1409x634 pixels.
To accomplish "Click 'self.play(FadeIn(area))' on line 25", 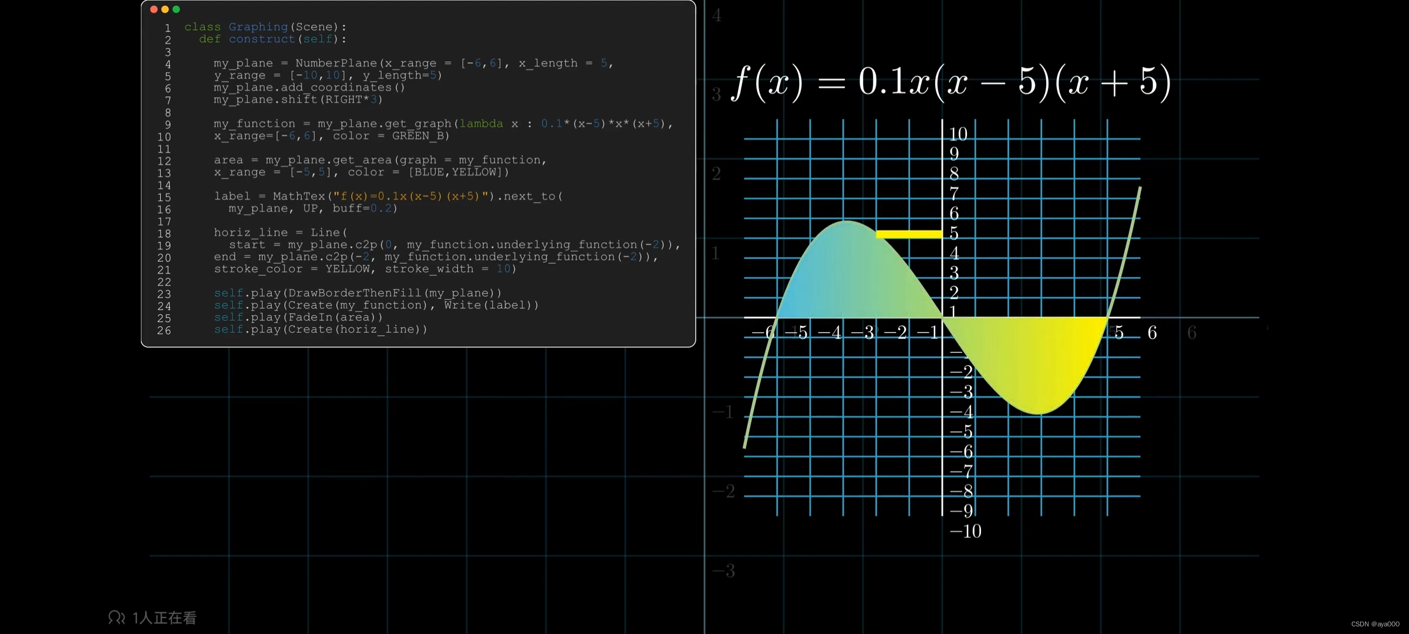I will pos(298,317).
